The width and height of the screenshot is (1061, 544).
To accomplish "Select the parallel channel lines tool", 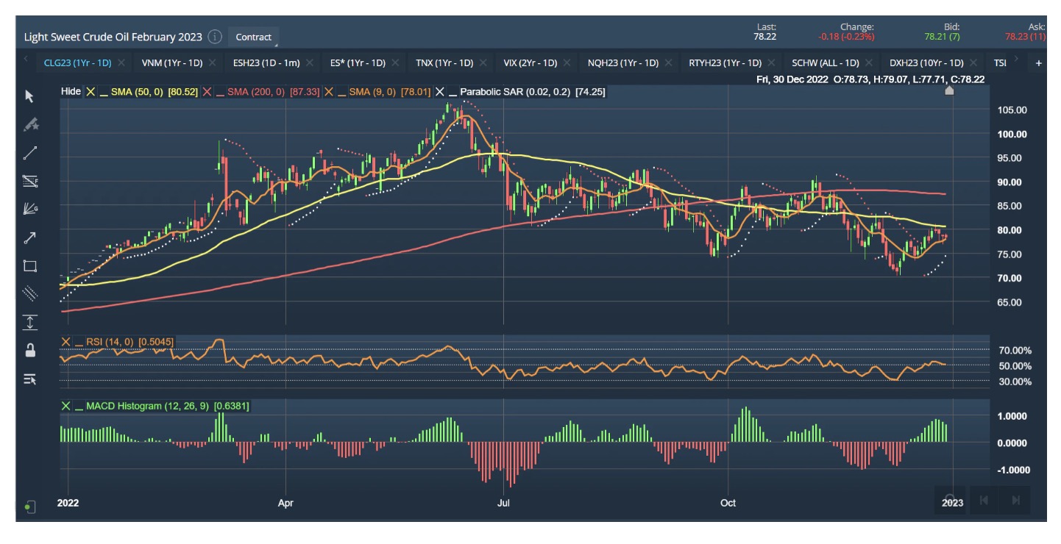I will 29,294.
